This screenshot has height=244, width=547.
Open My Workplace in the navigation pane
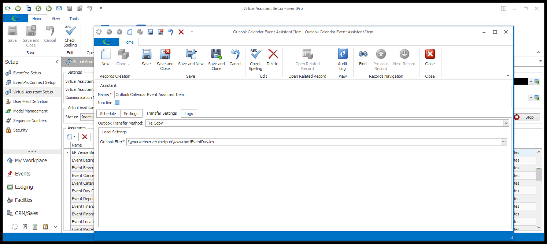pyautogui.click(x=31, y=160)
